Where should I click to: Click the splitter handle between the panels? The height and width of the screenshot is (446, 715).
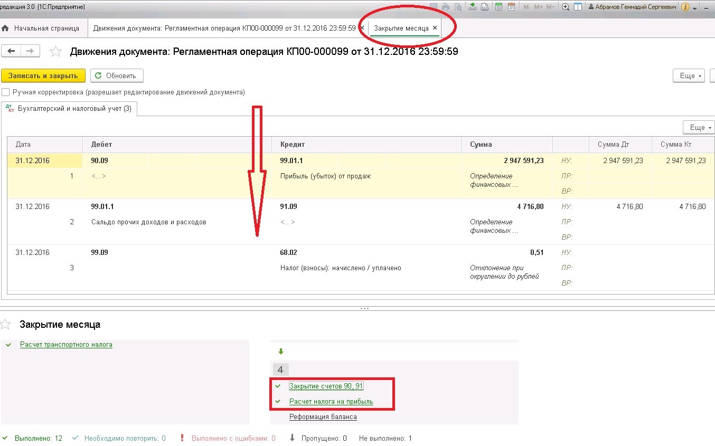[364, 308]
